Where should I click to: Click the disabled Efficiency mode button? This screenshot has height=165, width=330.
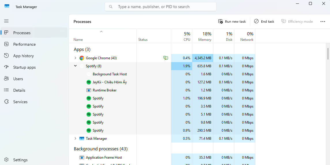click(x=297, y=21)
